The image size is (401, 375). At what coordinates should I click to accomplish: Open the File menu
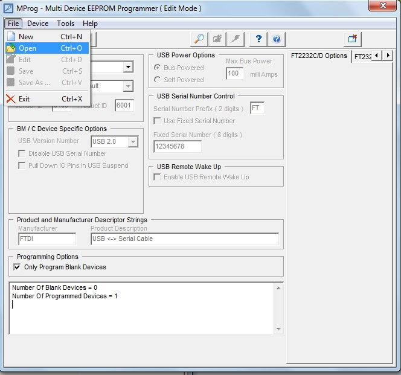click(x=13, y=24)
